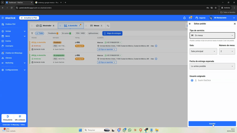
Task: Open order #4 A domicilio
Action: point(39,55)
